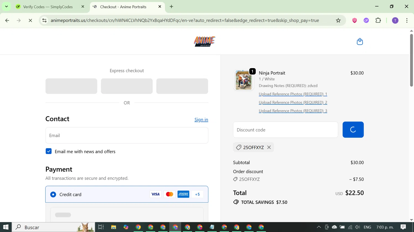414x232 pixels.
Task: Click the page vertical scrollbar thumb
Action: [x=412, y=60]
